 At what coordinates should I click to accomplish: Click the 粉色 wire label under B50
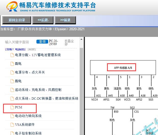112,120
